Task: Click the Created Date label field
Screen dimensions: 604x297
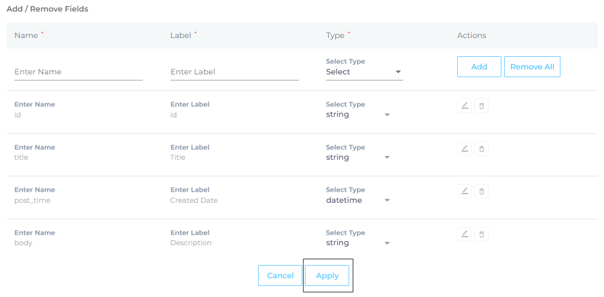Action: (194, 201)
